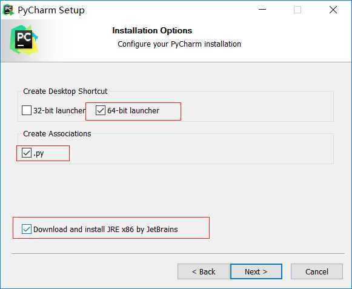
Task: Click the Configure your PyCharm installation subtitle
Action: point(179,44)
